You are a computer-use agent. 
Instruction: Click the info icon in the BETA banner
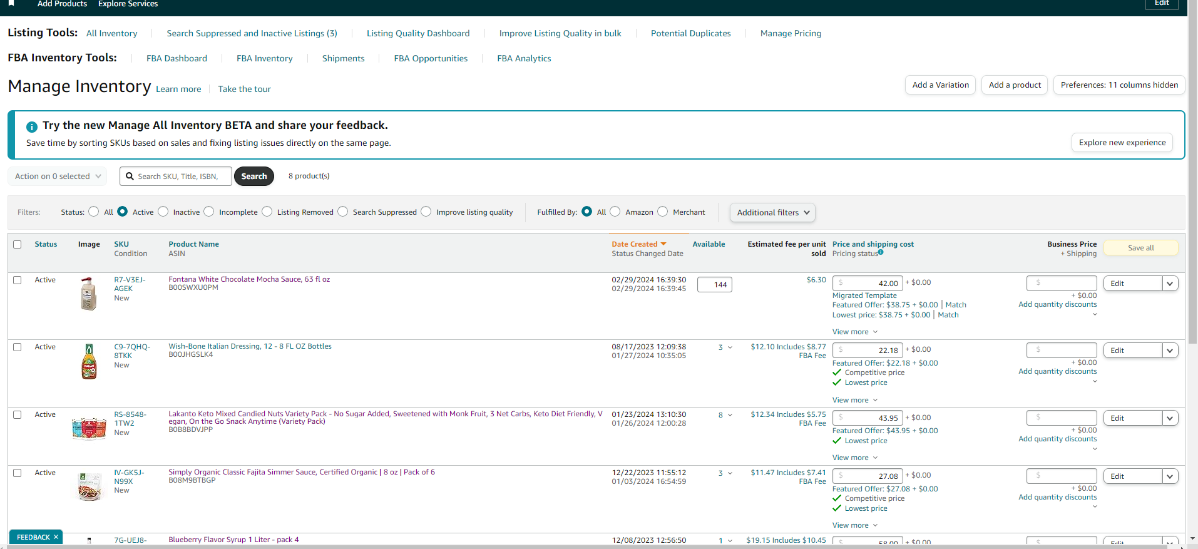pos(32,126)
